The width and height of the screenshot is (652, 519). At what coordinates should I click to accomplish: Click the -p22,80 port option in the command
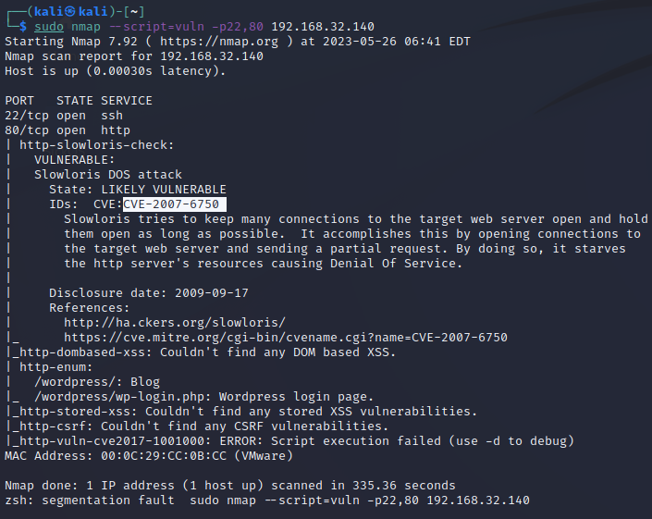238,26
